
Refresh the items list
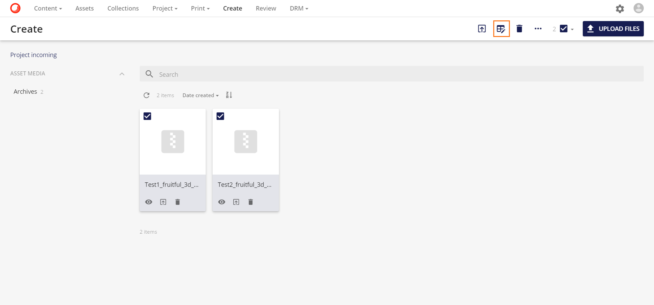[x=146, y=95]
